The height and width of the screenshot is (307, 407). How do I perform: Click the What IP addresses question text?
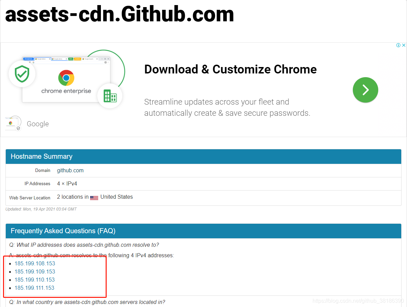84,245
